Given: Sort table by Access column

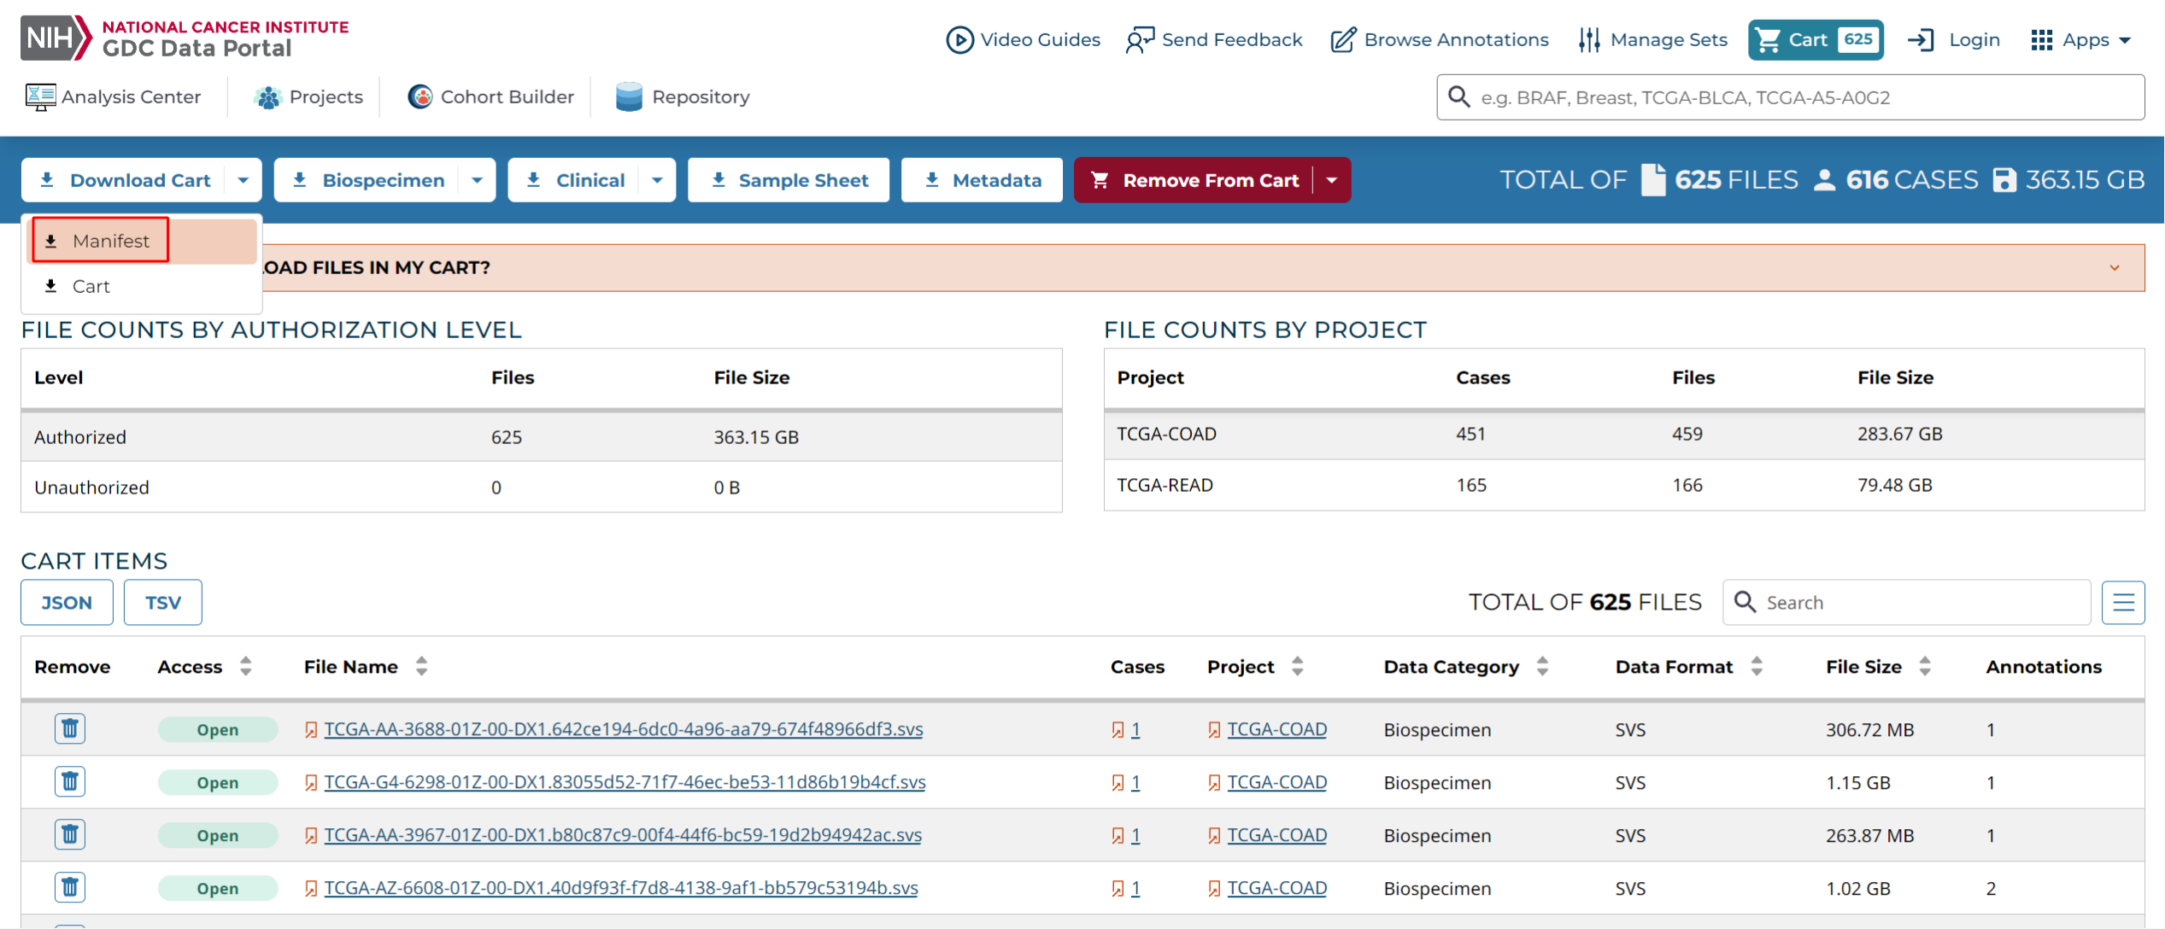Looking at the screenshot, I should tap(246, 666).
